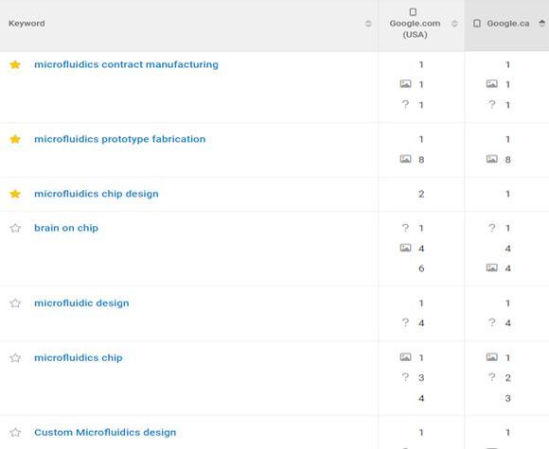The width and height of the screenshot is (549, 449).
Task: Sort by Google.com (USA) column arrows
Action: [454, 24]
